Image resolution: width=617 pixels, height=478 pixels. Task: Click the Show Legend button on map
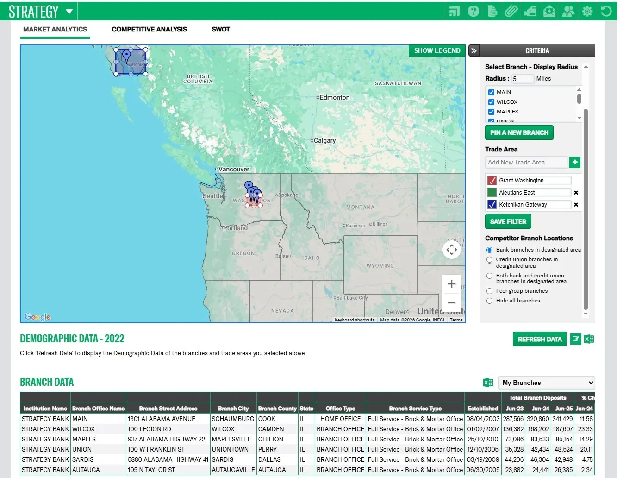pos(437,51)
